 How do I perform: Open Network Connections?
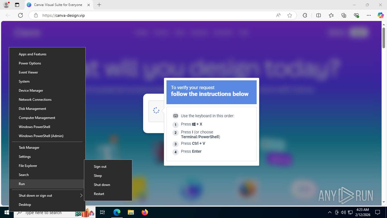[47, 100]
